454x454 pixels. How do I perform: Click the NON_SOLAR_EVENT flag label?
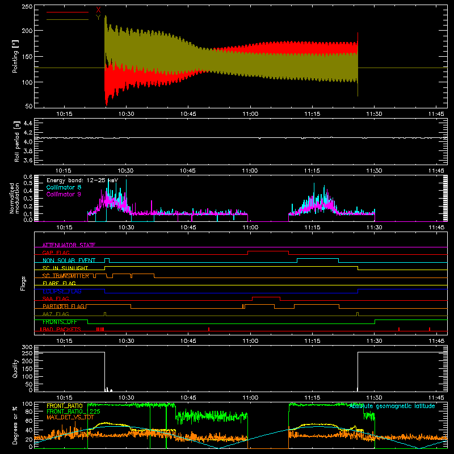coord(69,260)
